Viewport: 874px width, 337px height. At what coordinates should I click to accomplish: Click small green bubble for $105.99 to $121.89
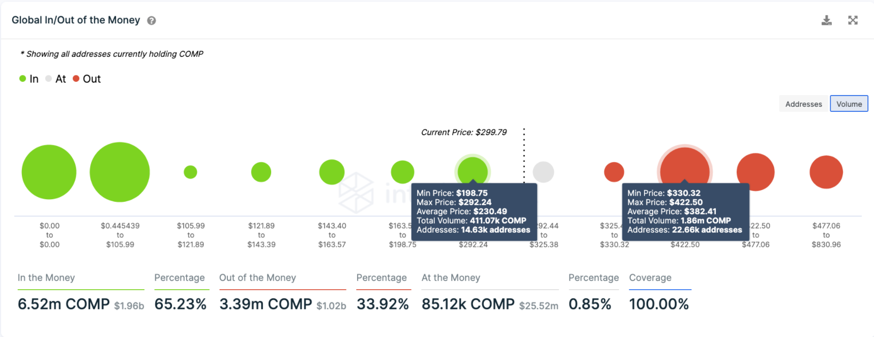(x=190, y=172)
